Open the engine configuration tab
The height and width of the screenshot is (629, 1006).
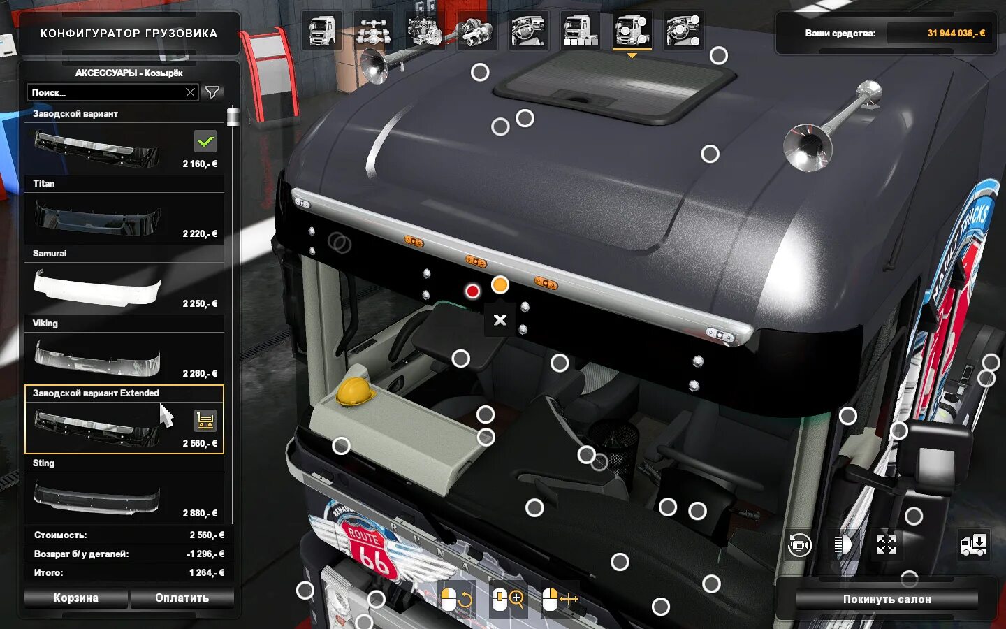[x=425, y=31]
